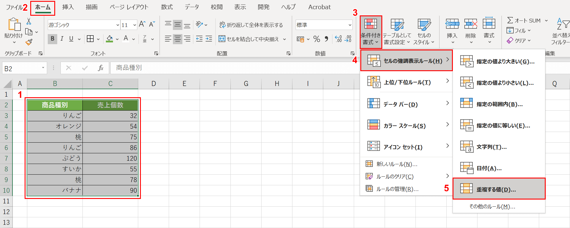The width and height of the screenshot is (570, 228).
Task: Expand the Name Box dropdown arrow
Action: (43, 68)
